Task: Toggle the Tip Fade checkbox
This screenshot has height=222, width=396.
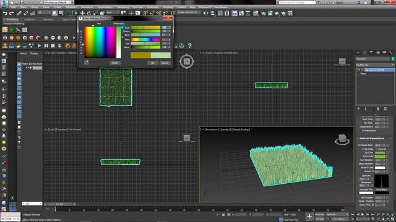Action: pyautogui.click(x=363, y=149)
